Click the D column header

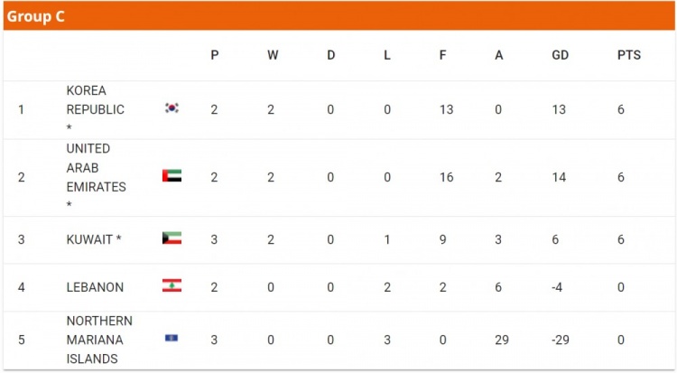[x=330, y=55]
